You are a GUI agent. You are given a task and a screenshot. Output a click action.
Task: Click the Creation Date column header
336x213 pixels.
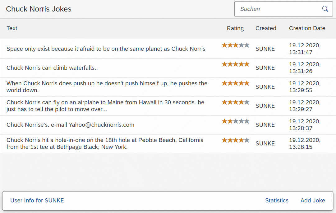(x=307, y=28)
